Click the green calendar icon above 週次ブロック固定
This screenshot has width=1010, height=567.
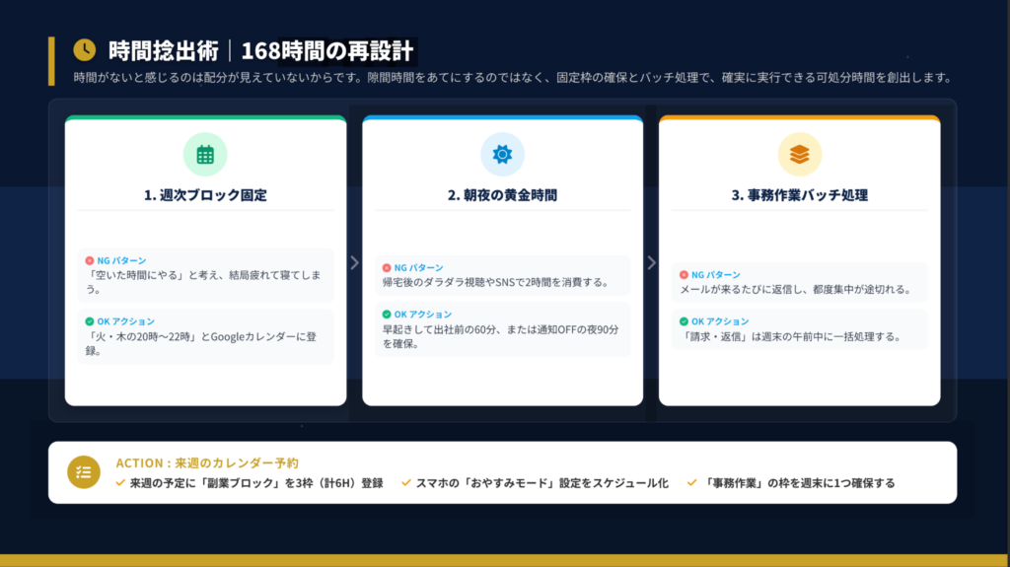click(x=205, y=154)
